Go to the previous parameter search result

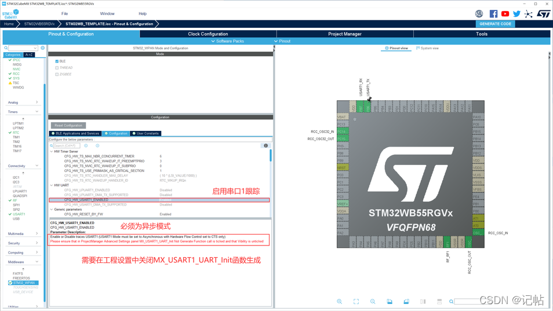pos(86,145)
